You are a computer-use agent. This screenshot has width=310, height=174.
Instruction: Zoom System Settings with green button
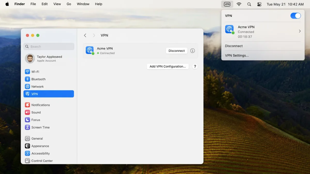point(38,35)
